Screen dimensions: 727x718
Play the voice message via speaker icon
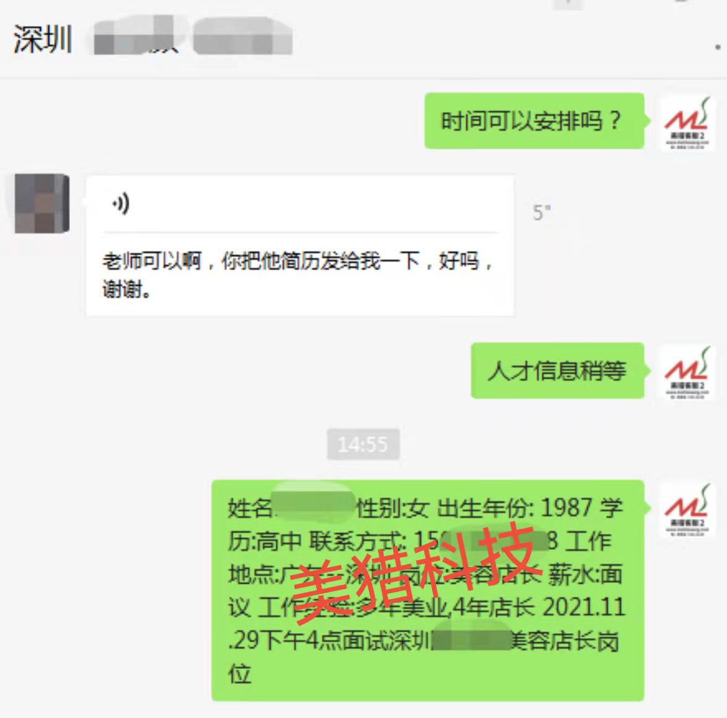point(121,204)
